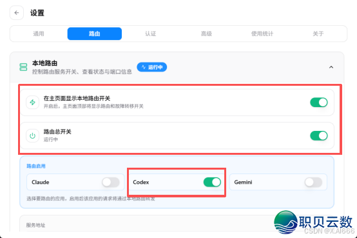Screen dimensions: 357x238
Task: Click the 控制路由服务开关 description text
Action: pyautogui.click(x=82, y=72)
